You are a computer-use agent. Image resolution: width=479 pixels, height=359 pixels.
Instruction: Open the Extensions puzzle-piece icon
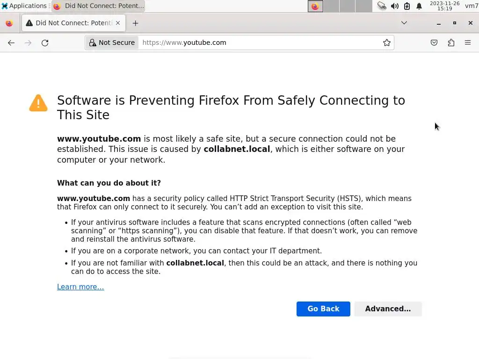click(451, 43)
